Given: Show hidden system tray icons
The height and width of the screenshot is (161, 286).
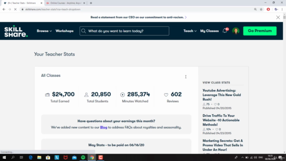Looking at the screenshot, I should point(242,157).
